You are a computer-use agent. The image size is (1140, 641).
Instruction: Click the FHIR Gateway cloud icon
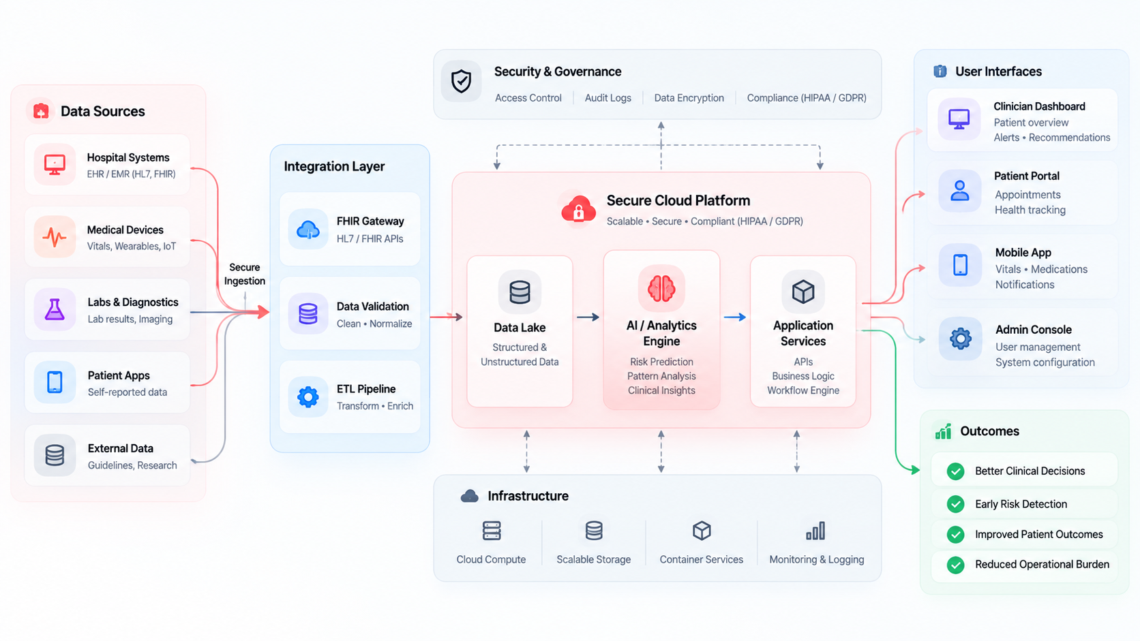[x=308, y=230]
